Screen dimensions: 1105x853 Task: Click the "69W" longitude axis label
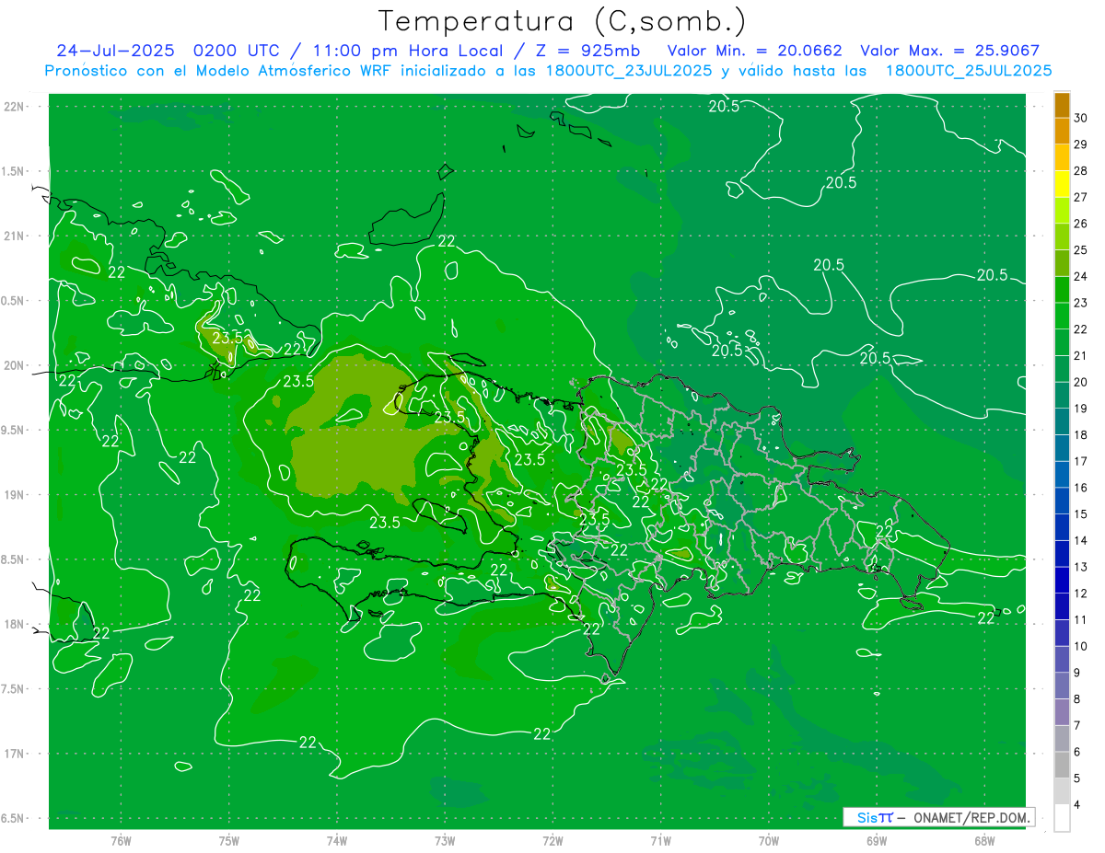coord(877,840)
